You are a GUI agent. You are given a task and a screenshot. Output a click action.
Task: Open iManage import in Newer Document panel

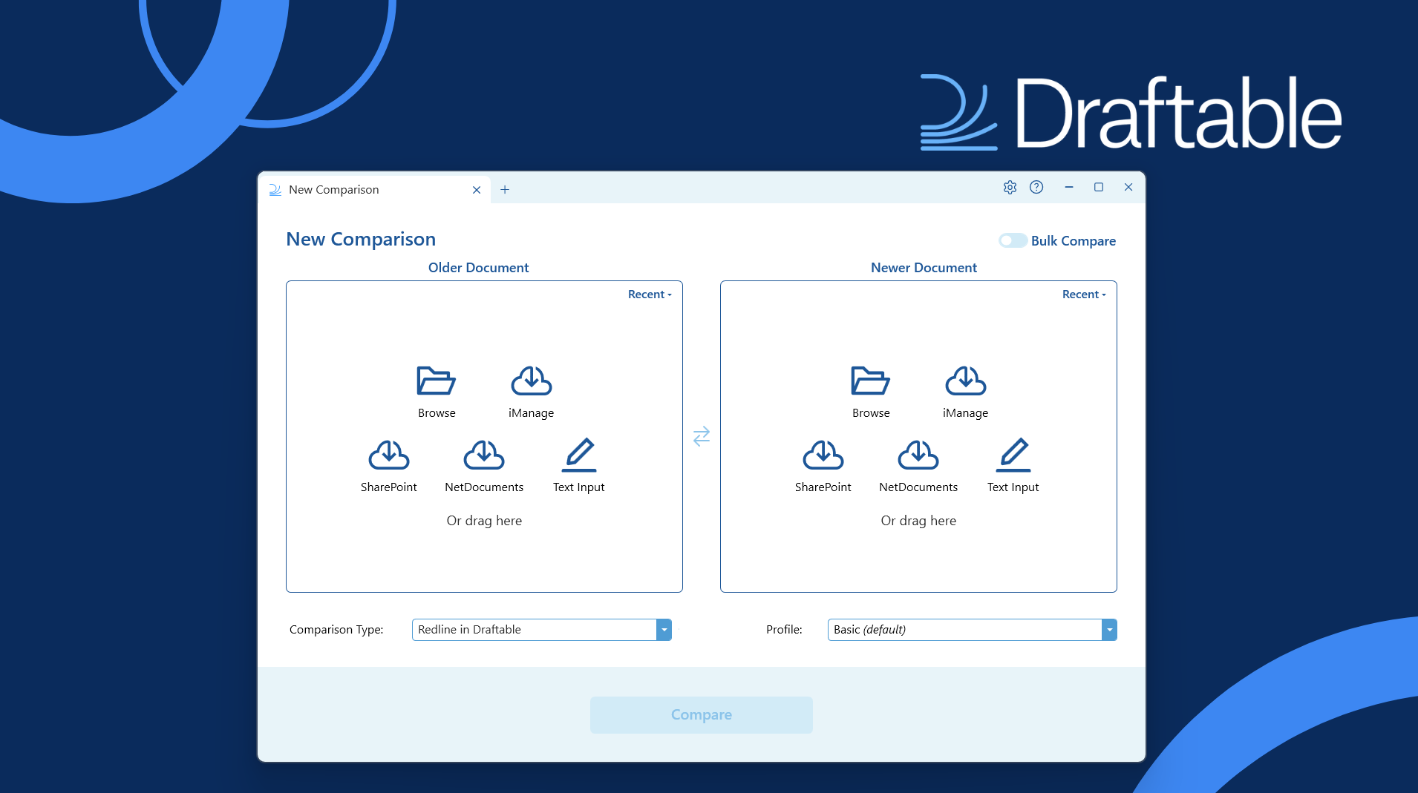coord(965,381)
